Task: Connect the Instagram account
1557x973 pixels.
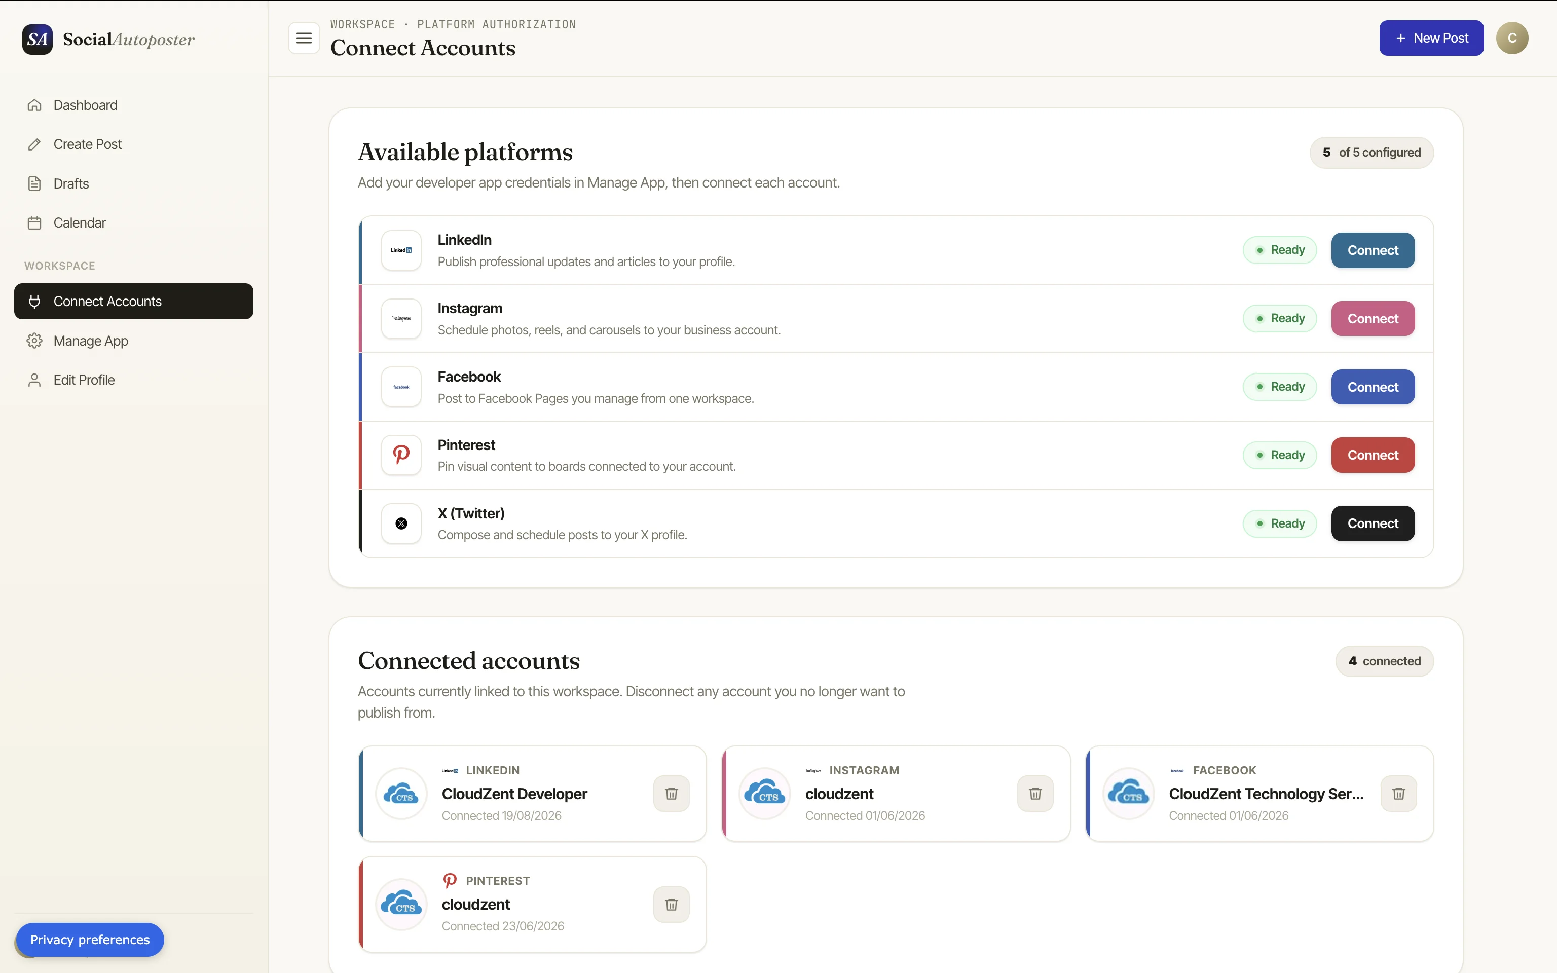Action: 1373,319
